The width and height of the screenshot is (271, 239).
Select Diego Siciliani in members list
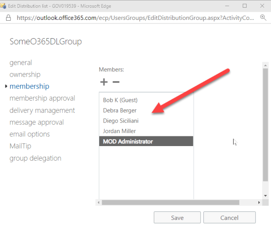coord(121,121)
